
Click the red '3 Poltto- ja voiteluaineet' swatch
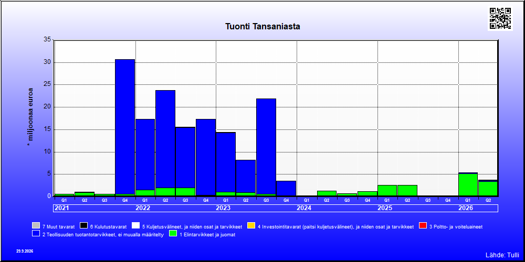(423, 225)
